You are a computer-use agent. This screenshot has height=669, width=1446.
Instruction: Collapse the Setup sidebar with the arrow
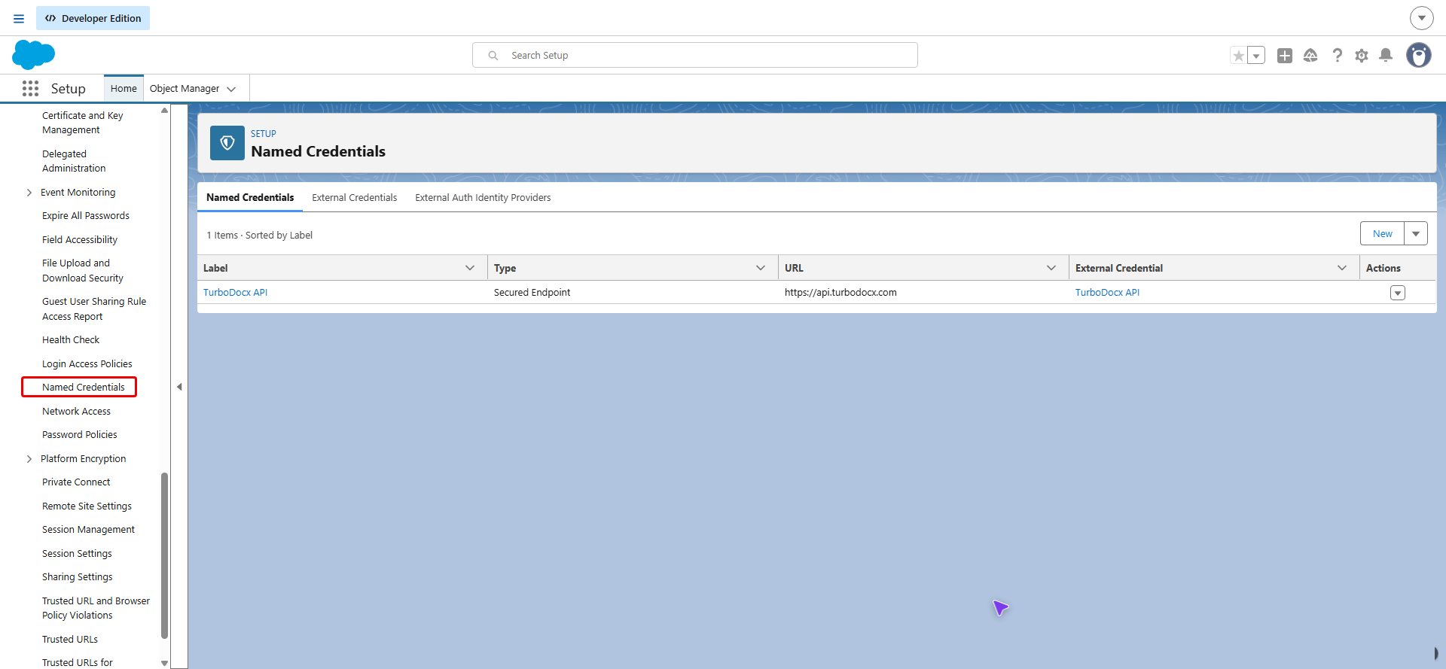point(179,387)
